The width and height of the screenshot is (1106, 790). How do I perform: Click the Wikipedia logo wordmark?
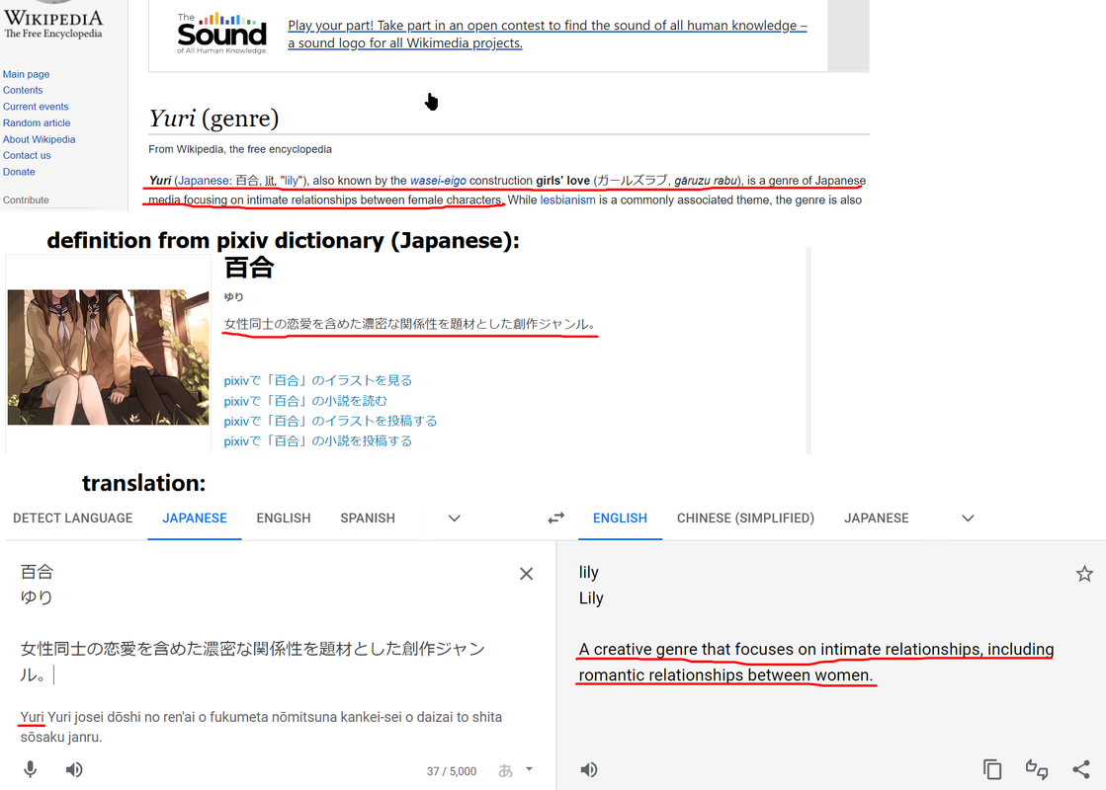point(53,24)
